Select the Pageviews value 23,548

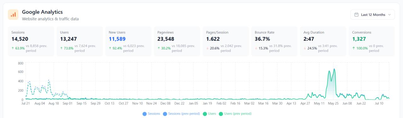point(166,39)
